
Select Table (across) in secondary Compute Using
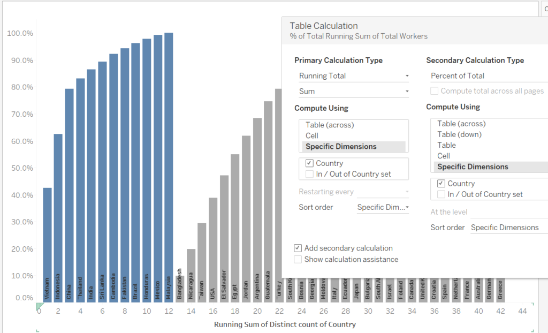[x=491, y=124]
